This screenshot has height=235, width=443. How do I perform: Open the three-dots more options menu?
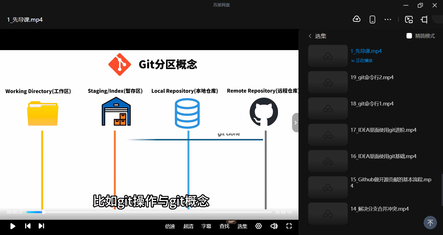tap(388, 19)
